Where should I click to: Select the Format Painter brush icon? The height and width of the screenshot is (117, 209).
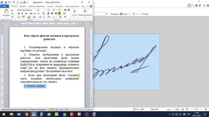[x=12, y=17]
